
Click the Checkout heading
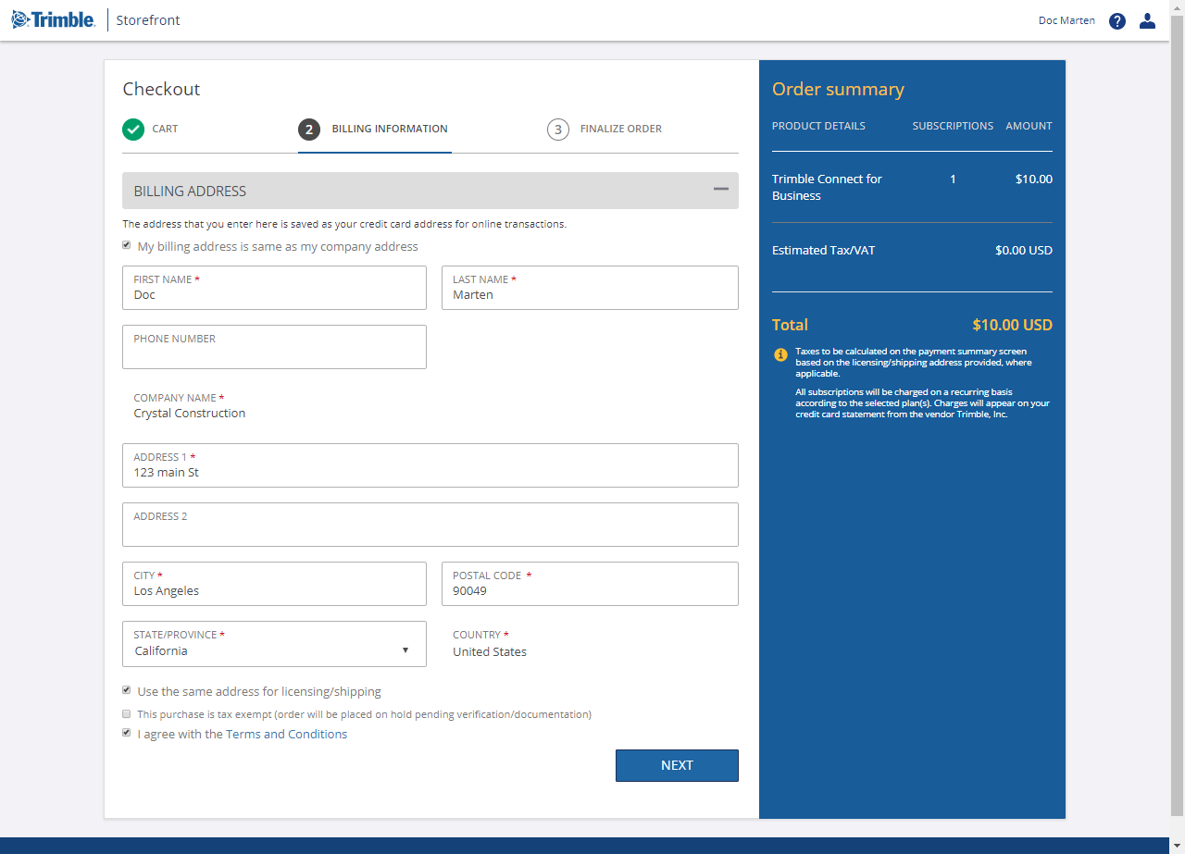[161, 89]
